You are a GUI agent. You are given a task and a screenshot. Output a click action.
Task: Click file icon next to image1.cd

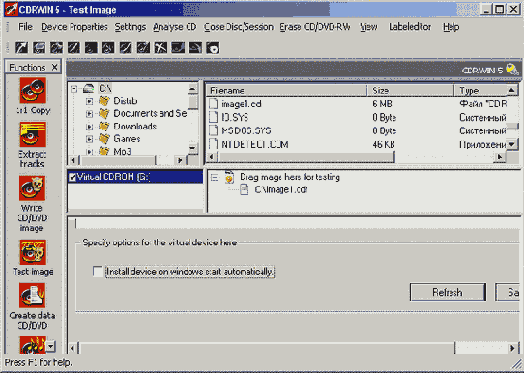pyautogui.click(x=214, y=103)
